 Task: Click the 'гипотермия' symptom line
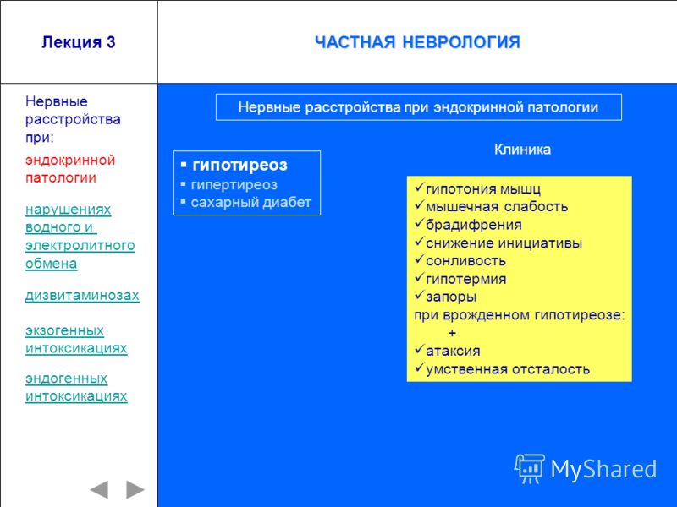(460, 279)
